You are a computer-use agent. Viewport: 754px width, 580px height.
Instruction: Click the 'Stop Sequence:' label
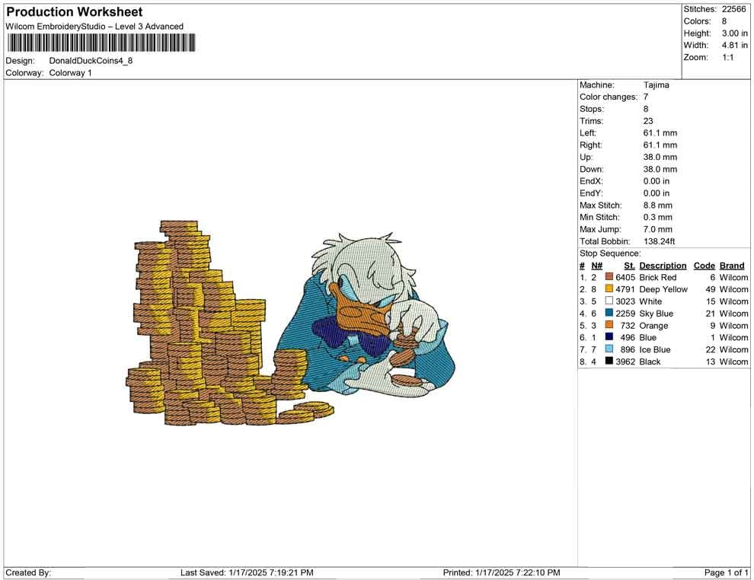click(610, 253)
